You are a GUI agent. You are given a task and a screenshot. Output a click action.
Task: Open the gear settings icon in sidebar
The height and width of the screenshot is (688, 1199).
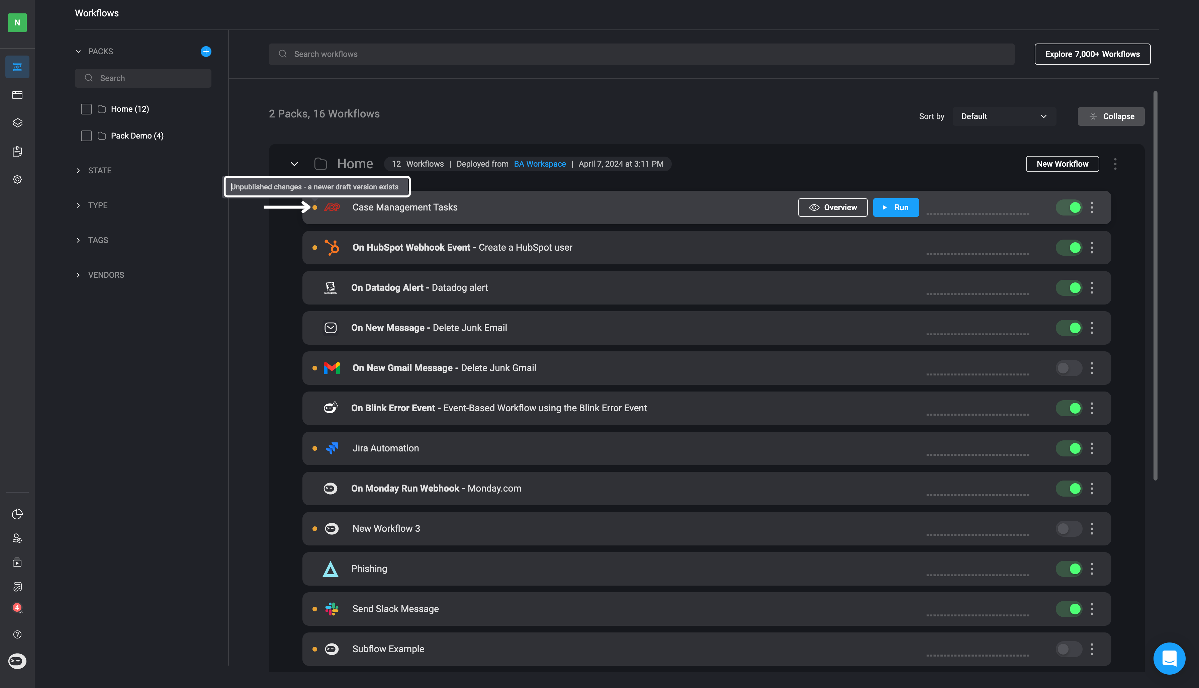point(17,180)
